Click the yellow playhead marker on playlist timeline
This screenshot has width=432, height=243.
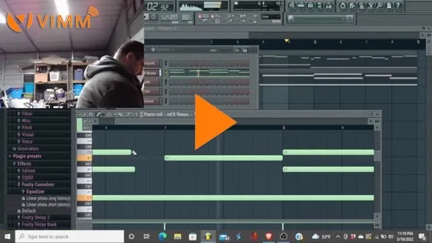click(x=287, y=40)
